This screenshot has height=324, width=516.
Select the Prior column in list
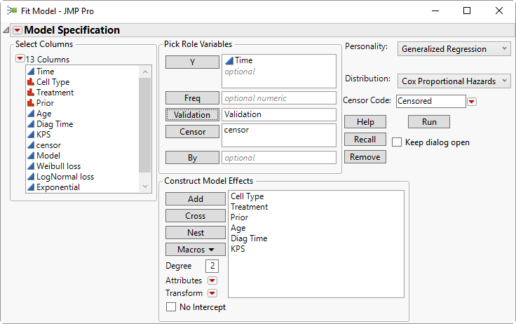coord(45,103)
